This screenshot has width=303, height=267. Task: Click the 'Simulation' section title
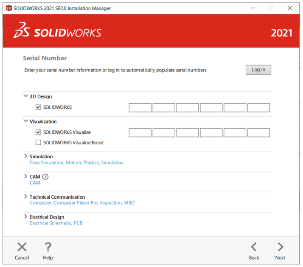point(41,156)
